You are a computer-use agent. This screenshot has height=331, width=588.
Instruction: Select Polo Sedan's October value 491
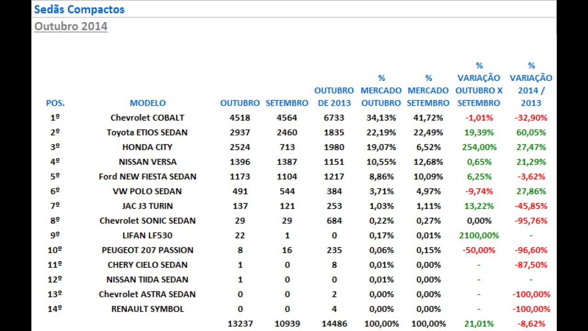240,191
